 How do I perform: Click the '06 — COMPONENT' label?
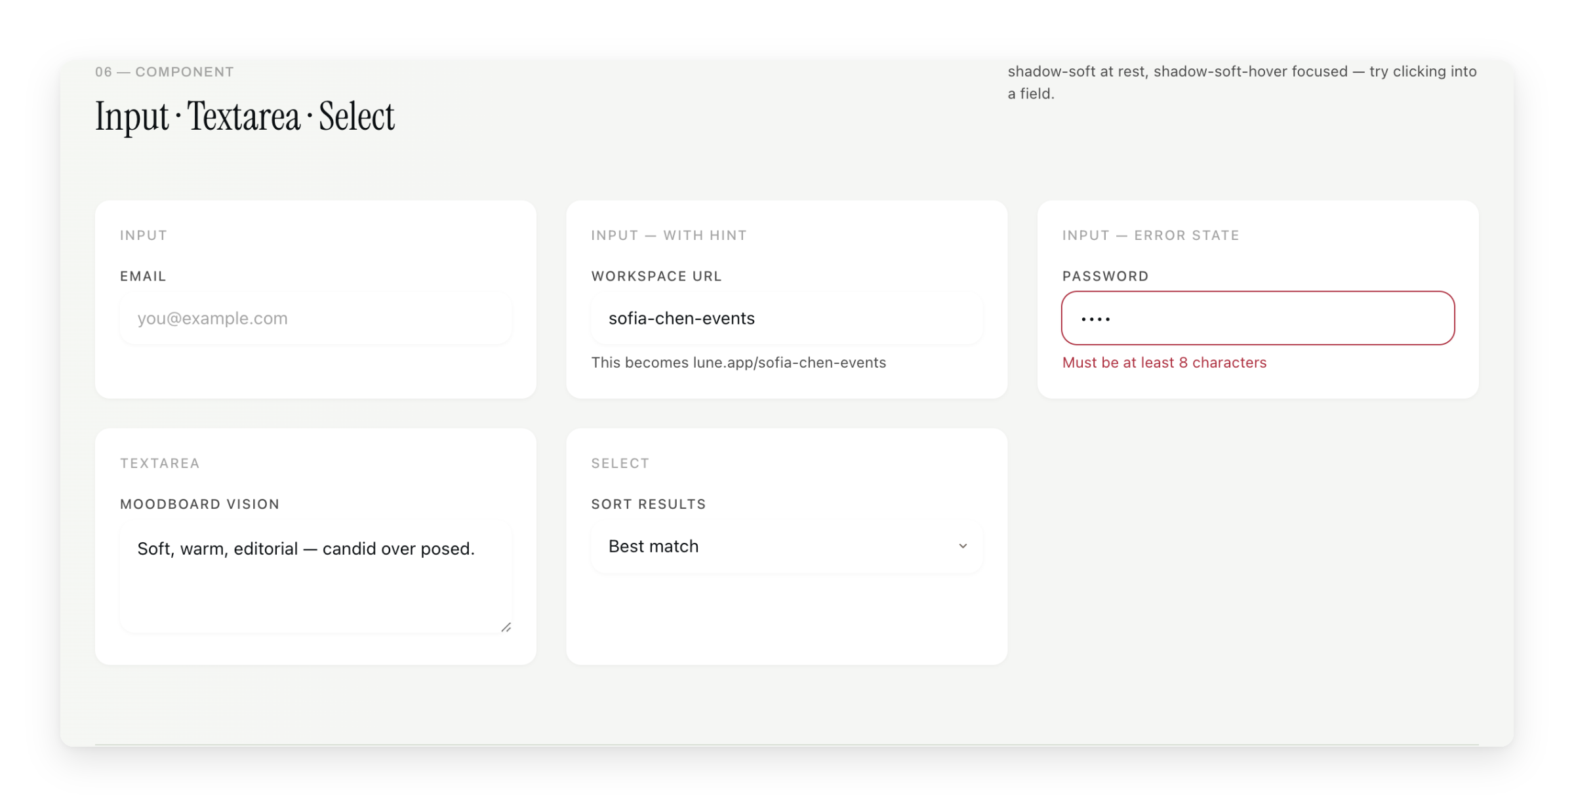[x=164, y=72]
